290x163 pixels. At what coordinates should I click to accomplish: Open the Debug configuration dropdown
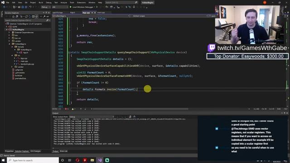pos(46,7)
